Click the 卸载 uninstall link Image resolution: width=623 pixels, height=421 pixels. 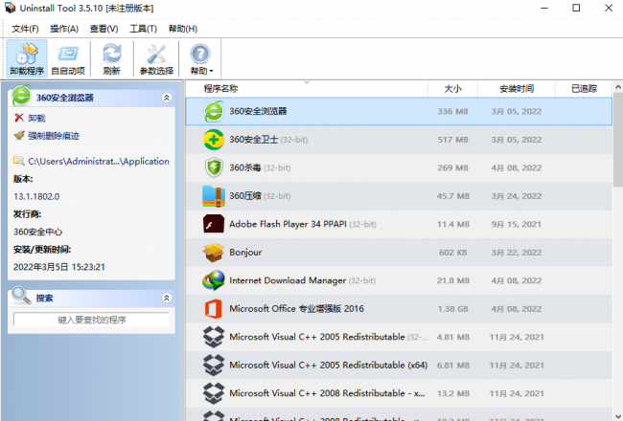click(x=37, y=119)
